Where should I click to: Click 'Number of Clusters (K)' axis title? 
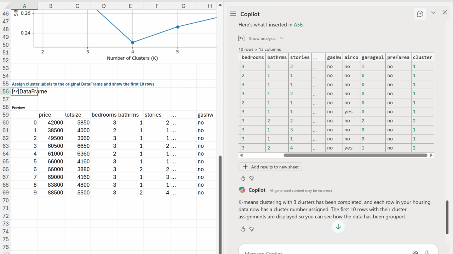(x=132, y=58)
